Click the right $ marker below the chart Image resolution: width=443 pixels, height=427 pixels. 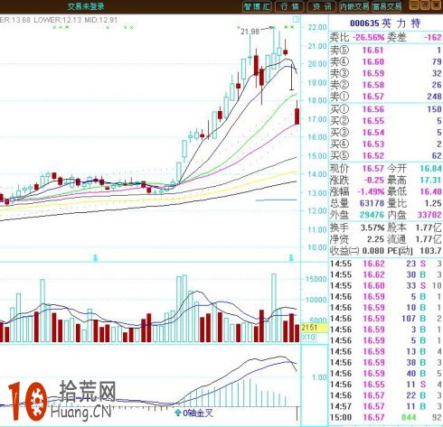(x=291, y=258)
